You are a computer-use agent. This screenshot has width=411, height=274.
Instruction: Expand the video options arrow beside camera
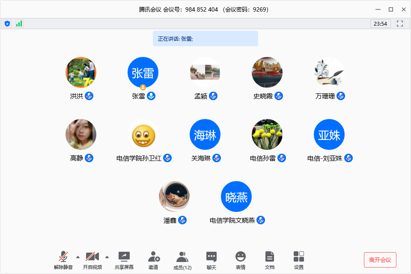pyautogui.click(x=107, y=257)
